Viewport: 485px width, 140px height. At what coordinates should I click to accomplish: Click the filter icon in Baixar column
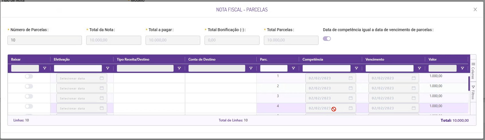pos(44,68)
